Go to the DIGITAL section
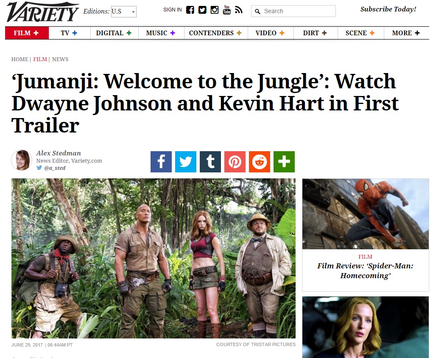 coord(114,33)
